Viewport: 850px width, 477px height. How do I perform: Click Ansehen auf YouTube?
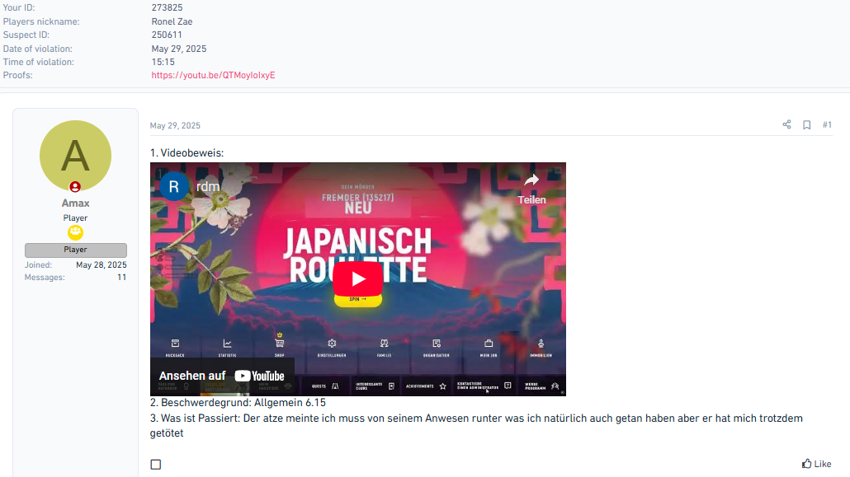point(222,376)
